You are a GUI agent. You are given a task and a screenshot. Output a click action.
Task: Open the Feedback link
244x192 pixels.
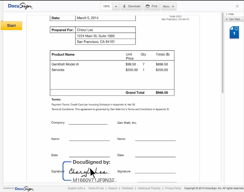coord(127,188)
